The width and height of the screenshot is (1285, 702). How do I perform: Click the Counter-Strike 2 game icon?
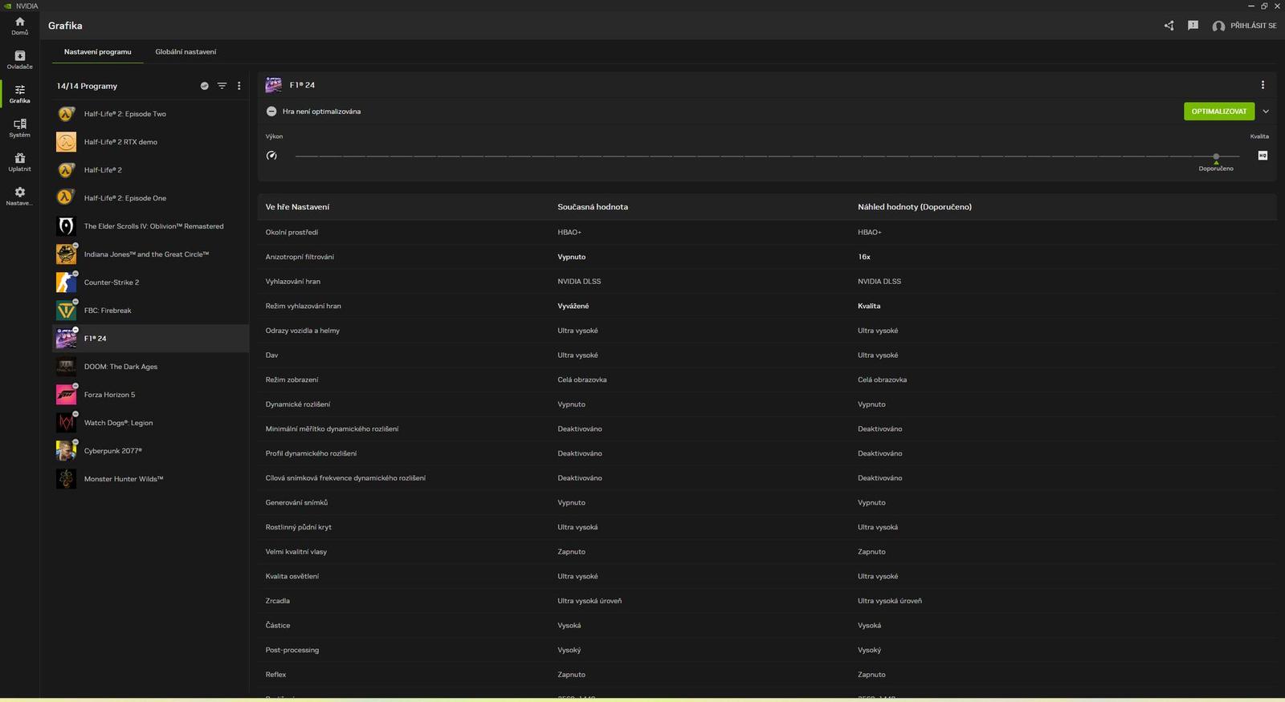66,282
